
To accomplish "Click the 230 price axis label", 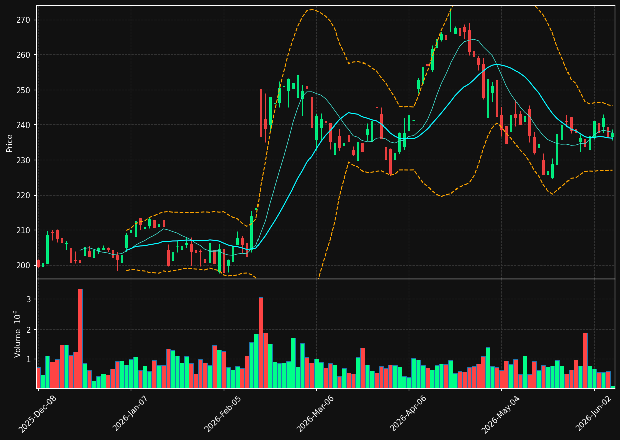I will click(24, 160).
